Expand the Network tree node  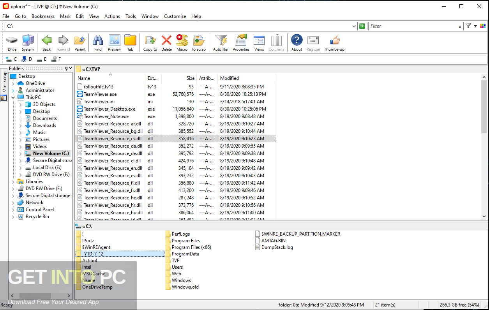pos(13,203)
